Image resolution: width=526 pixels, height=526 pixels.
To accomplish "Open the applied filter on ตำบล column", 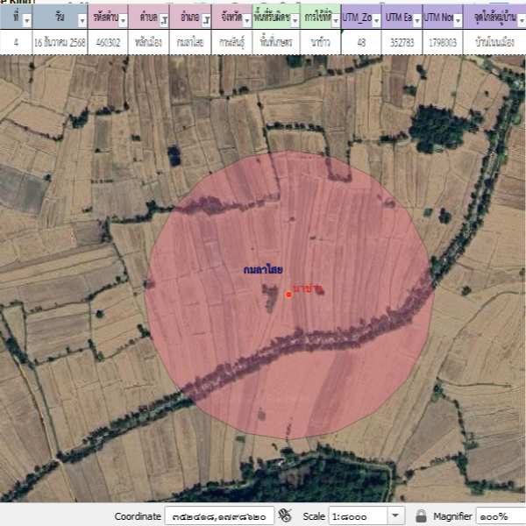I will click(x=164, y=19).
